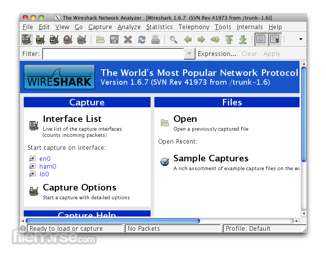326x256 pixels.
Task: Open the File menu
Action: [x=28, y=27]
